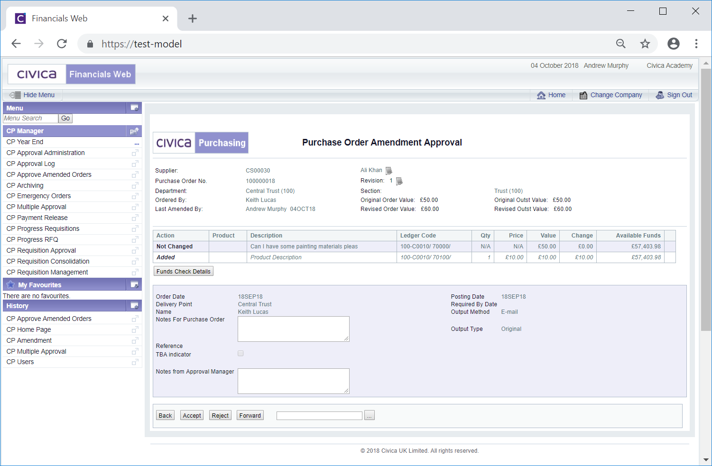Viewport: 712px width, 466px height.
Task: Open the supplier notes icon beside Ali Khan
Action: (x=389, y=171)
